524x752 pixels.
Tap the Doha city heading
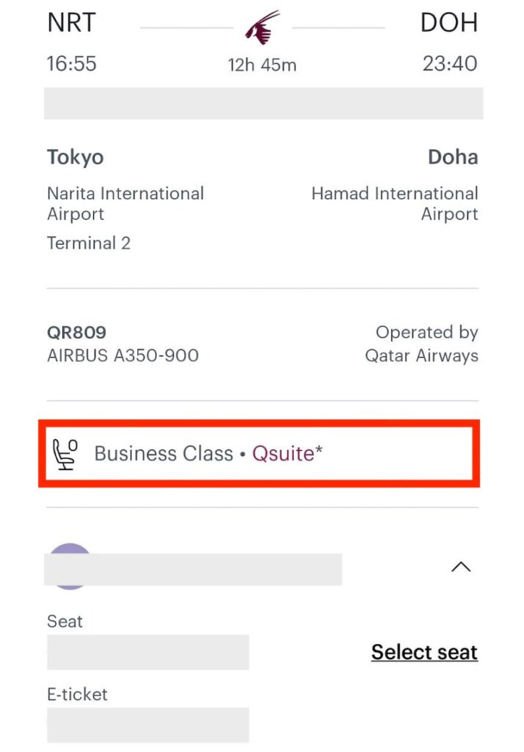click(x=453, y=157)
